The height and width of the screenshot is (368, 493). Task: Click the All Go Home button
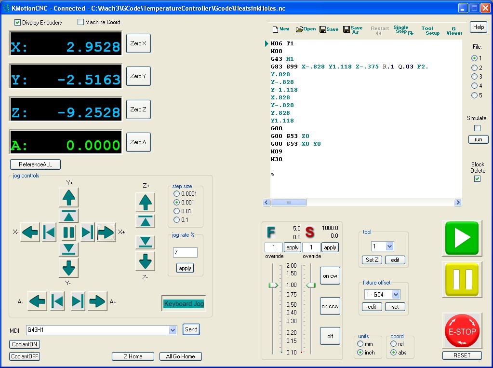coord(180,356)
